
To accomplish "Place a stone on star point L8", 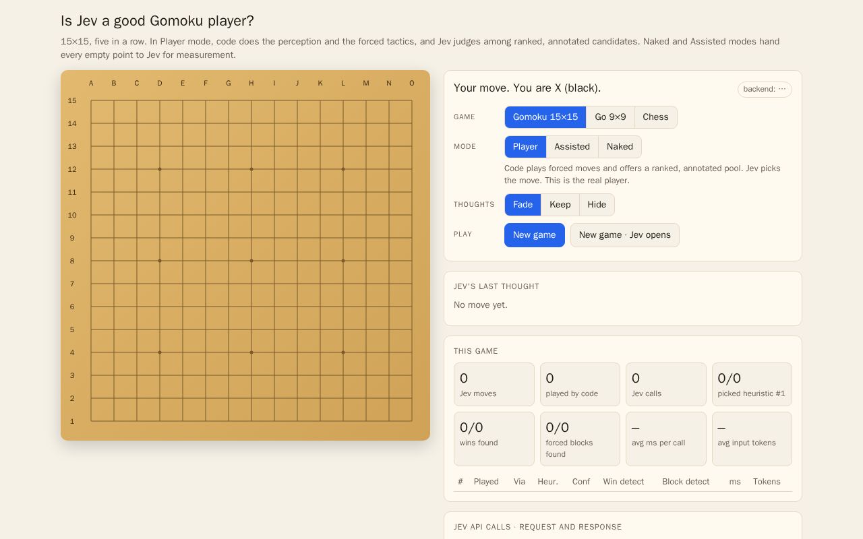I will (343, 261).
